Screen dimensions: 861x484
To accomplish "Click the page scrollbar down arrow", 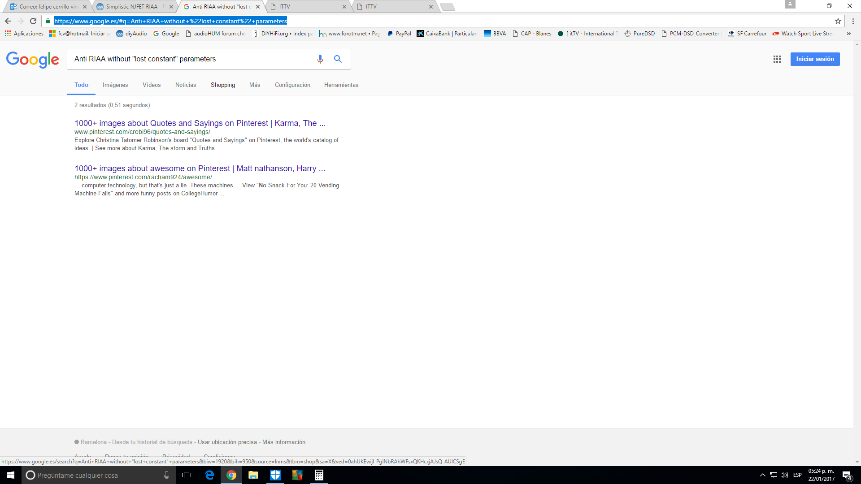I will coord(857,462).
